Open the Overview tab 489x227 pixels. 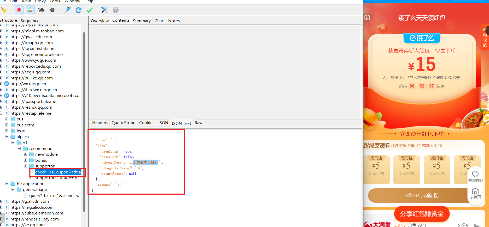pos(100,21)
